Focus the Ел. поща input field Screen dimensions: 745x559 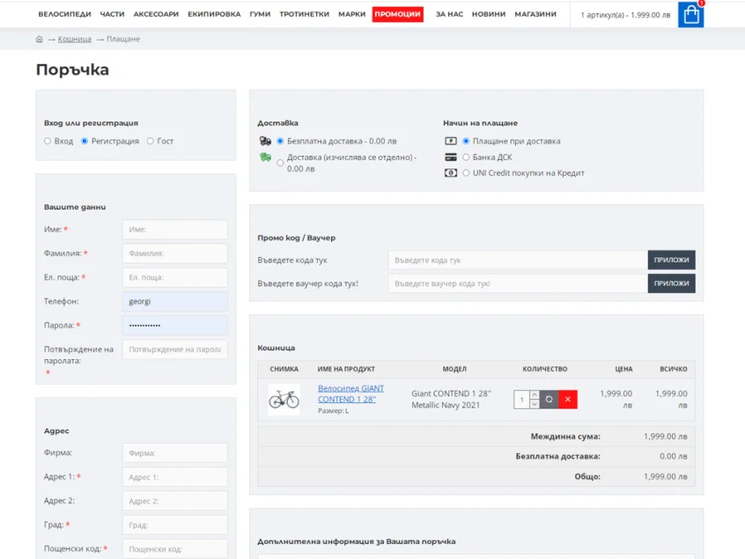click(x=175, y=277)
